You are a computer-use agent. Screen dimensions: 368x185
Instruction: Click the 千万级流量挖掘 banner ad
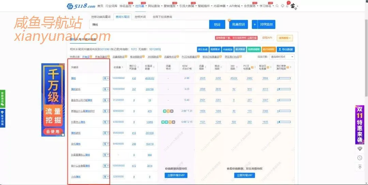point(53,100)
